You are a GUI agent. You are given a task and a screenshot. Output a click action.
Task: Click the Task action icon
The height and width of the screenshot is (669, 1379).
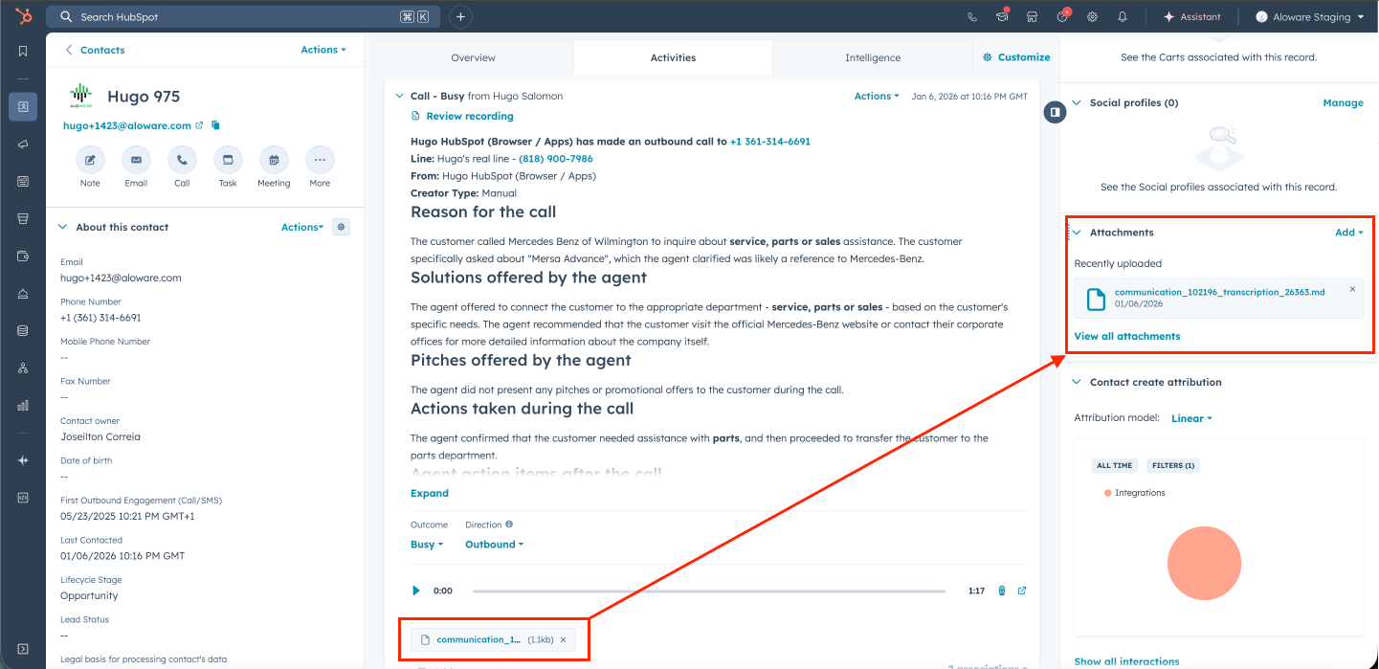click(228, 160)
